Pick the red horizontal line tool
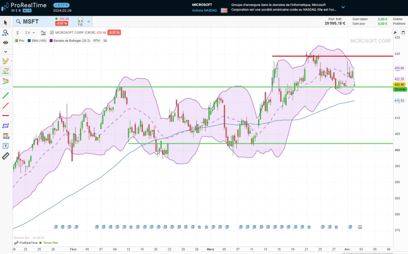The height and width of the screenshot is (254, 408). tap(5, 115)
